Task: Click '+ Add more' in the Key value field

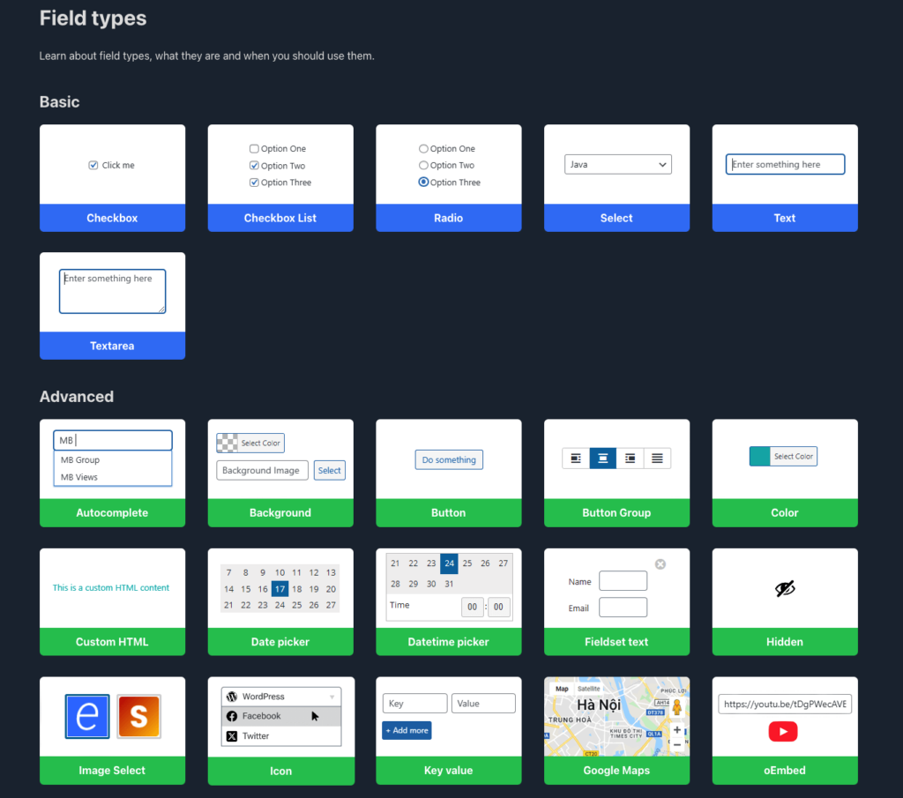Action: click(407, 730)
